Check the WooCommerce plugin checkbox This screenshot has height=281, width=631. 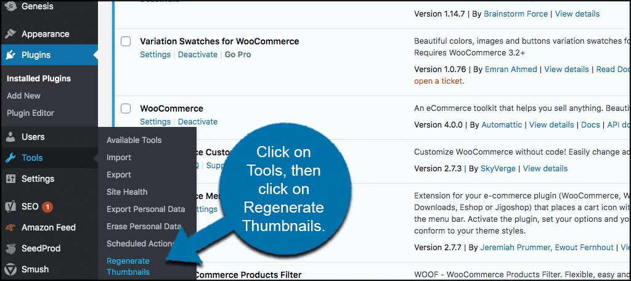[x=126, y=108]
